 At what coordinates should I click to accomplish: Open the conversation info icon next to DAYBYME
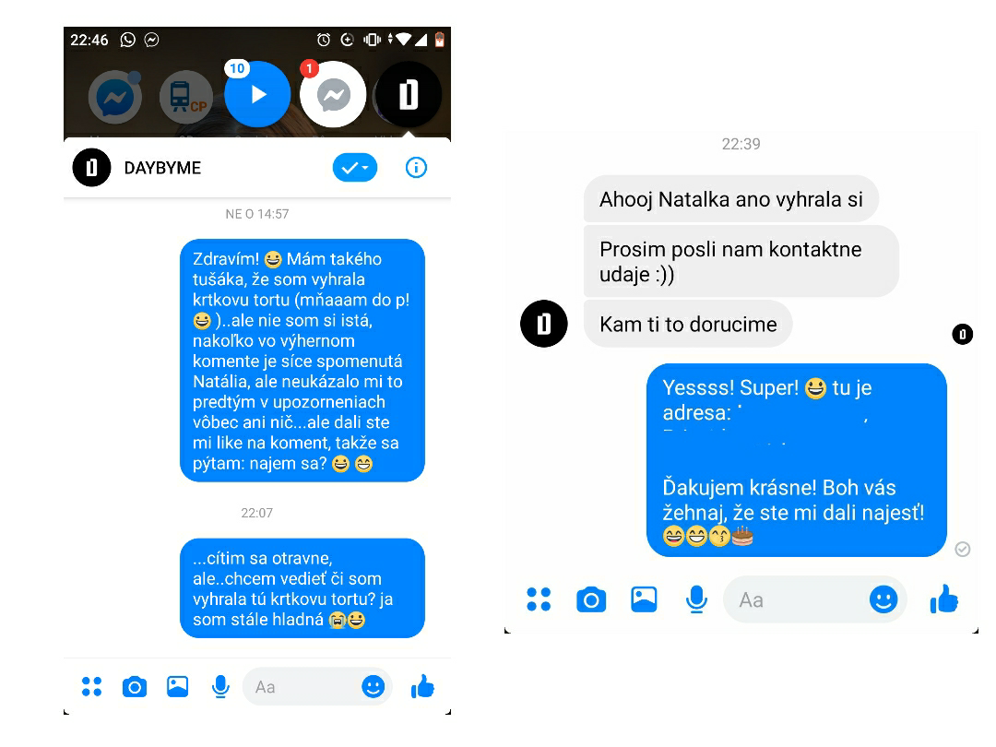(416, 168)
